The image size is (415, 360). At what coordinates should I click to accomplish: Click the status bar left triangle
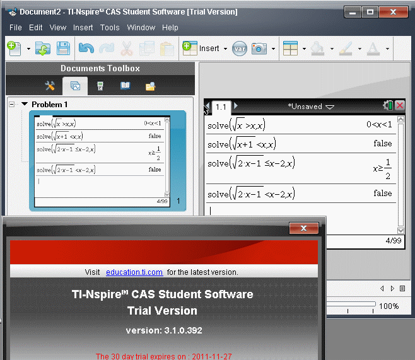tap(382, 288)
